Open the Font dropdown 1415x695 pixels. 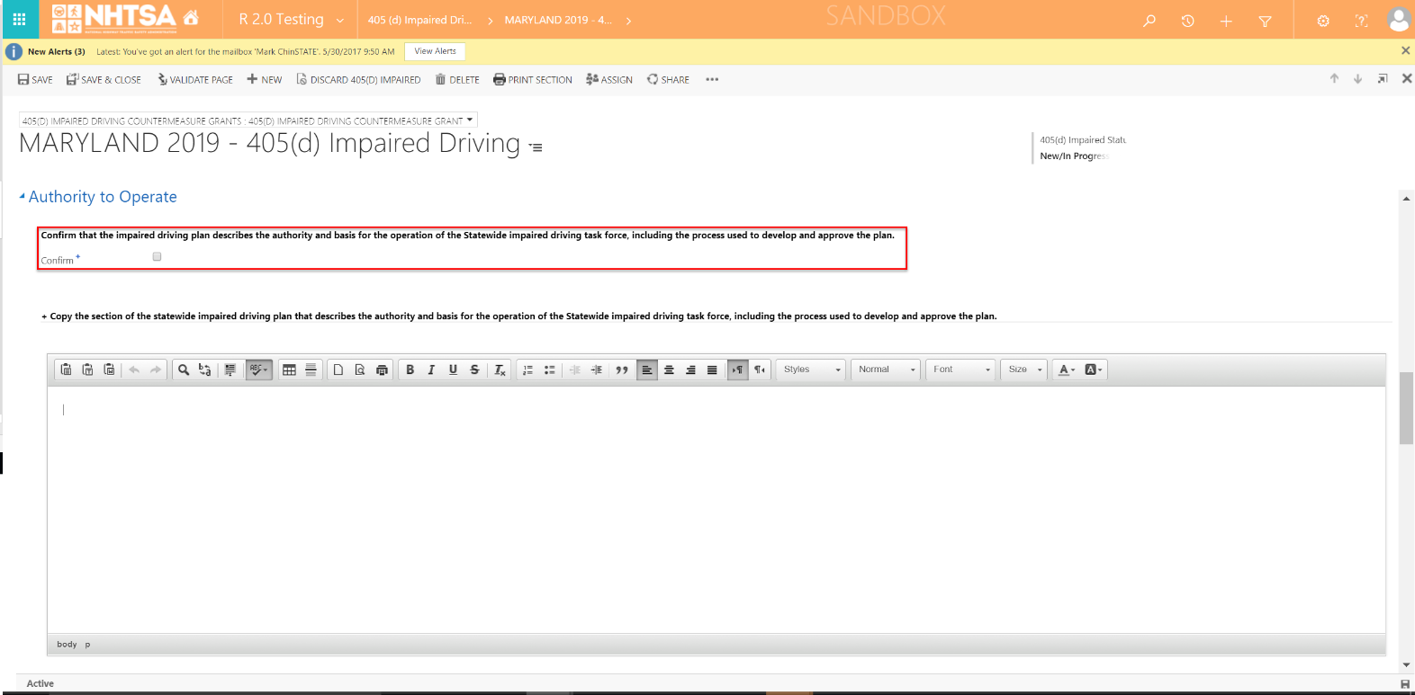(x=961, y=370)
